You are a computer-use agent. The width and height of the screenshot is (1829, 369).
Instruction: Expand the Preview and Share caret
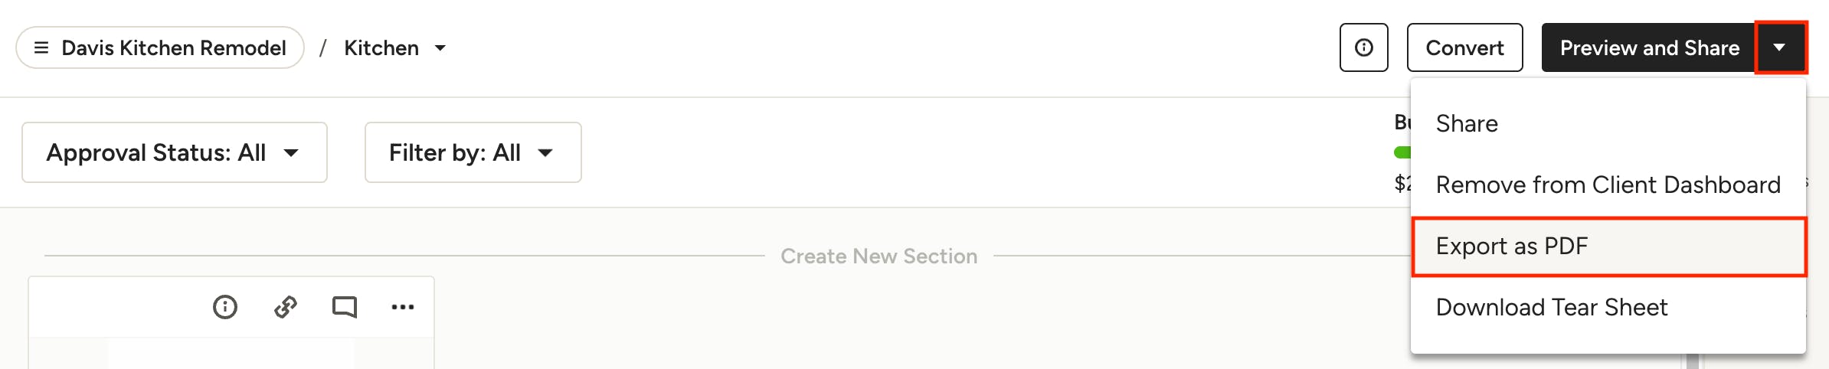(x=1780, y=47)
